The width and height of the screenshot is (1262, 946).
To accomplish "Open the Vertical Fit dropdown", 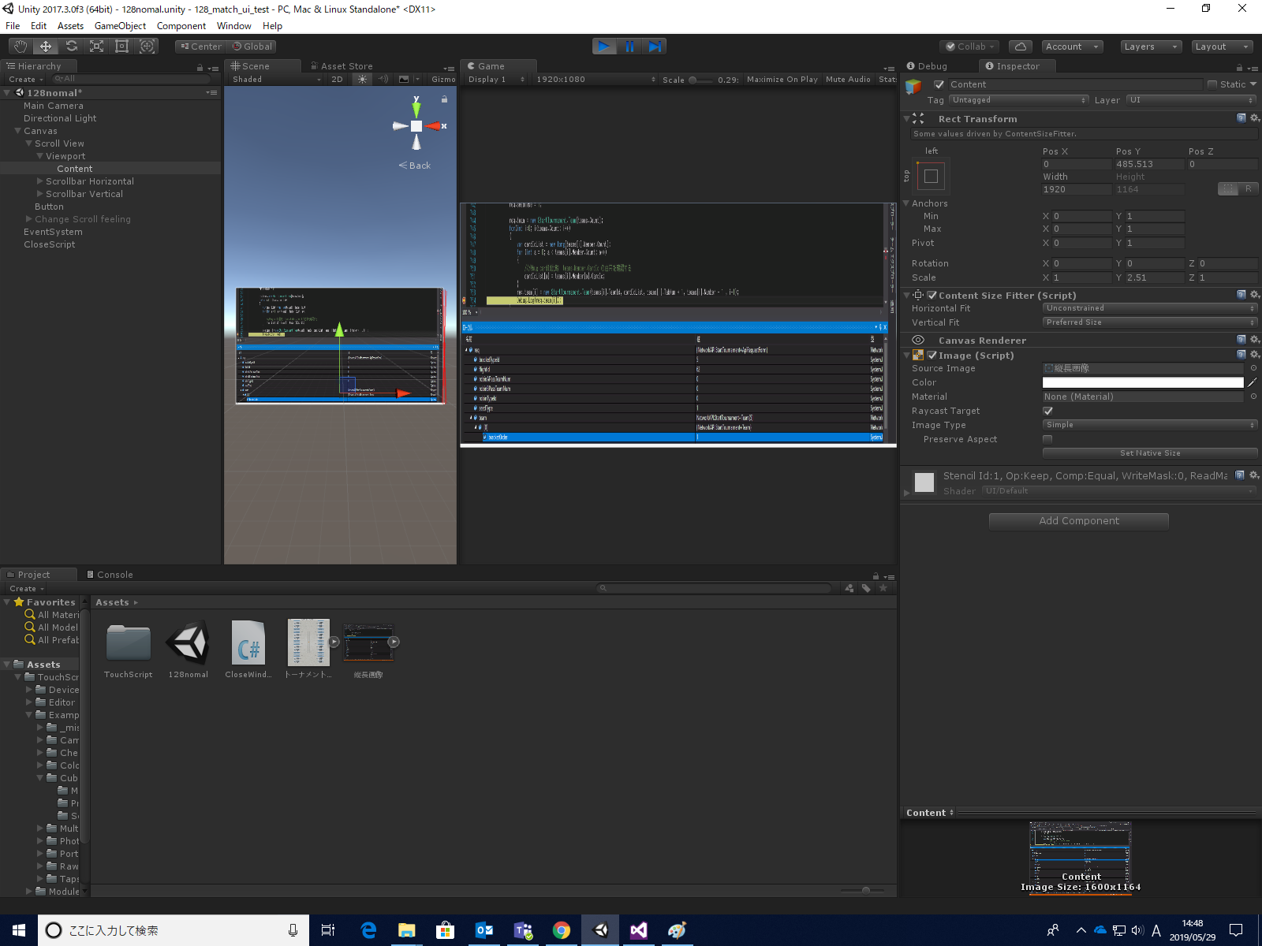I will (x=1149, y=322).
